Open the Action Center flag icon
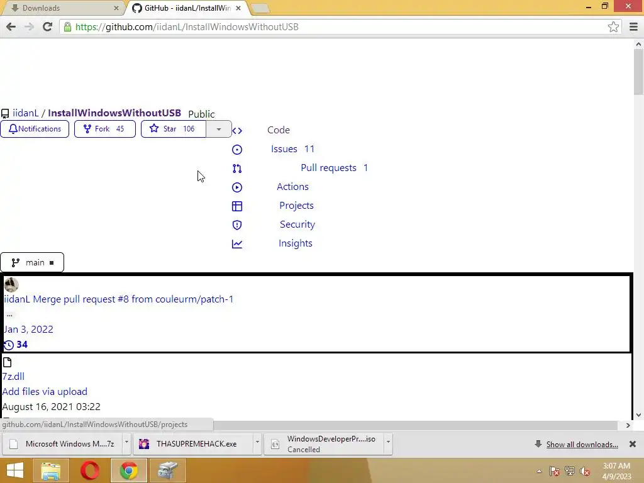644x483 pixels. click(x=555, y=471)
